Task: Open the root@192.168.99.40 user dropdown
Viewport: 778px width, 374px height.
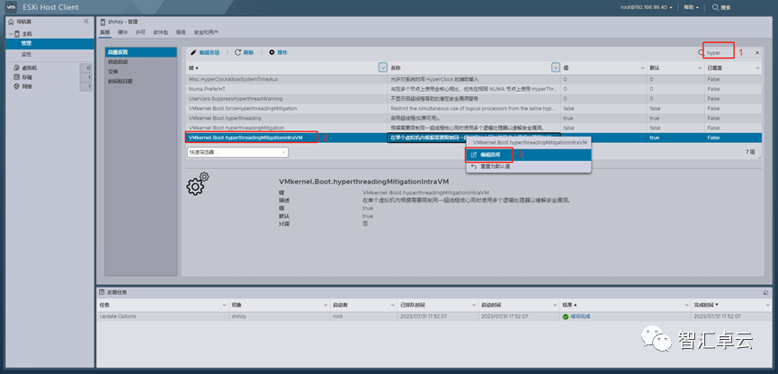Action: 647,7
